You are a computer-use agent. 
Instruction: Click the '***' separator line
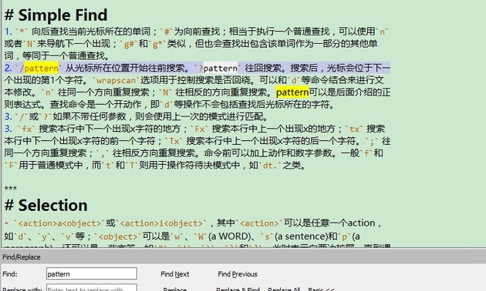(x=10, y=189)
